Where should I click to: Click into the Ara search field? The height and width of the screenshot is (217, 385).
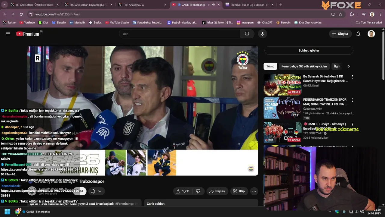(x=180, y=34)
